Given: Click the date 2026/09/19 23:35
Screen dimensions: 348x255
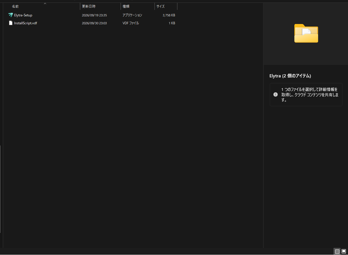Looking at the screenshot, I should tap(94, 15).
